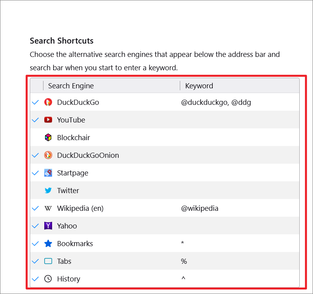Image resolution: width=313 pixels, height=294 pixels.
Task: Uncheck the YouTube search engine
Action: point(35,120)
